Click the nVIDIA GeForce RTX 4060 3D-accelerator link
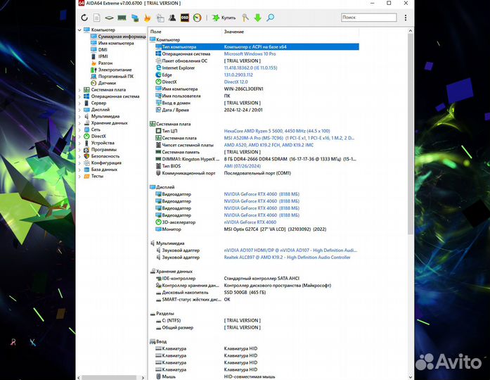This screenshot has width=490, height=380. coord(250,222)
